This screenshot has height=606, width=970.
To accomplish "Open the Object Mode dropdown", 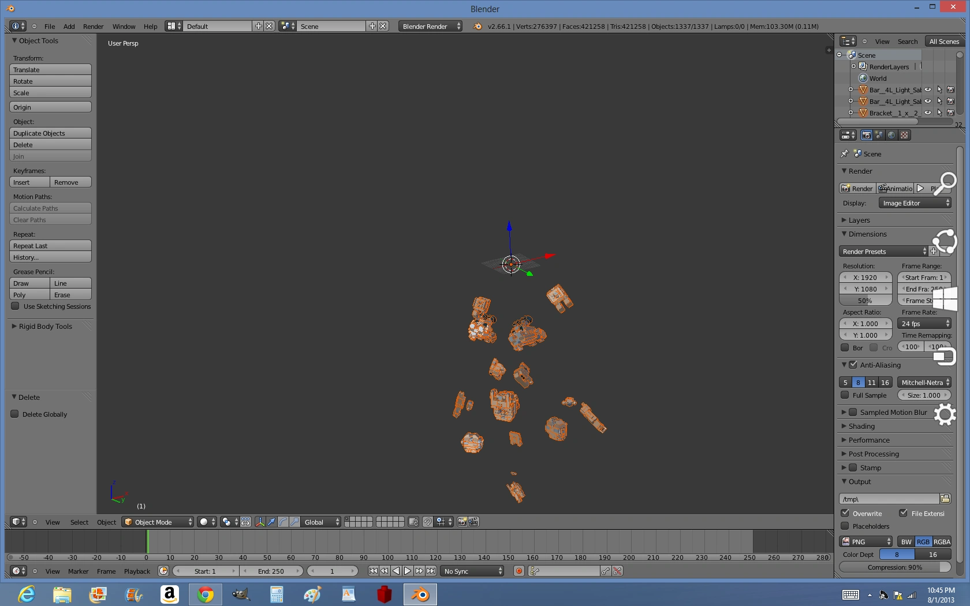I will pyautogui.click(x=158, y=522).
